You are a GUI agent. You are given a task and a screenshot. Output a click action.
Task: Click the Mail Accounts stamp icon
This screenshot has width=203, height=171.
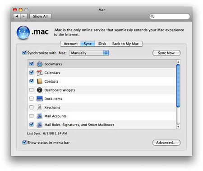coord(40,116)
